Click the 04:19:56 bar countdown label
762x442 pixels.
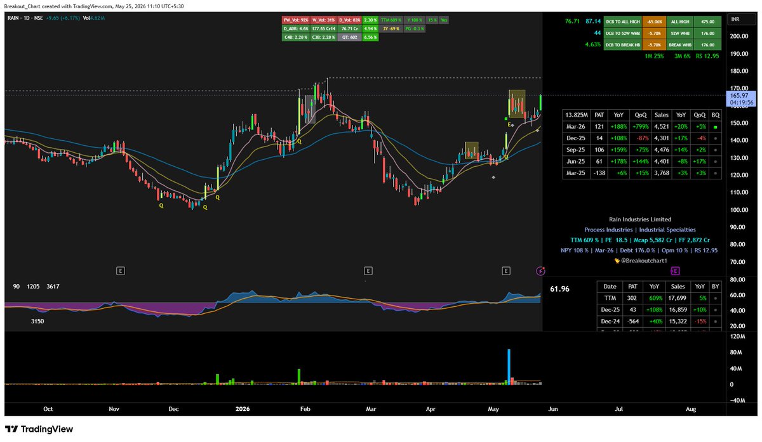click(742, 102)
